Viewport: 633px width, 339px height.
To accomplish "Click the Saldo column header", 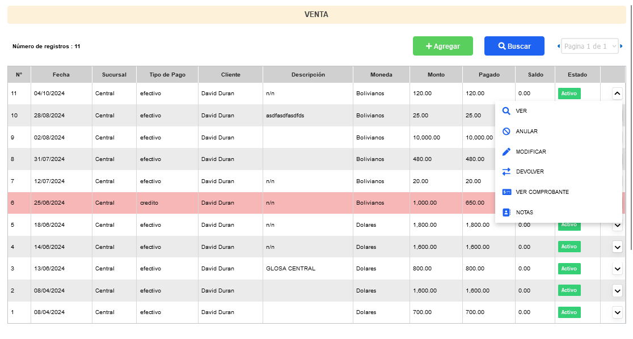I will click(x=535, y=75).
